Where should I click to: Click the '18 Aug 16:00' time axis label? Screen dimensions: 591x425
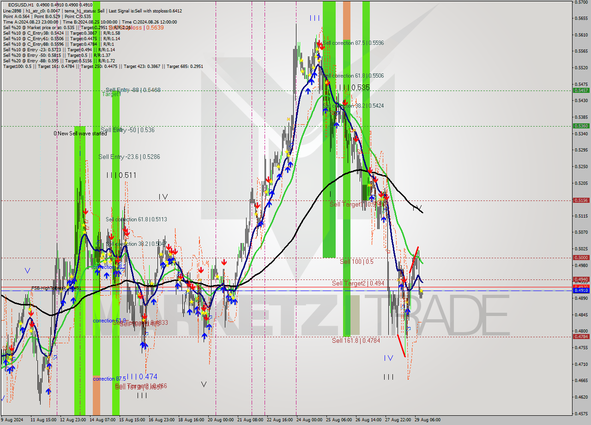click(x=191, y=420)
